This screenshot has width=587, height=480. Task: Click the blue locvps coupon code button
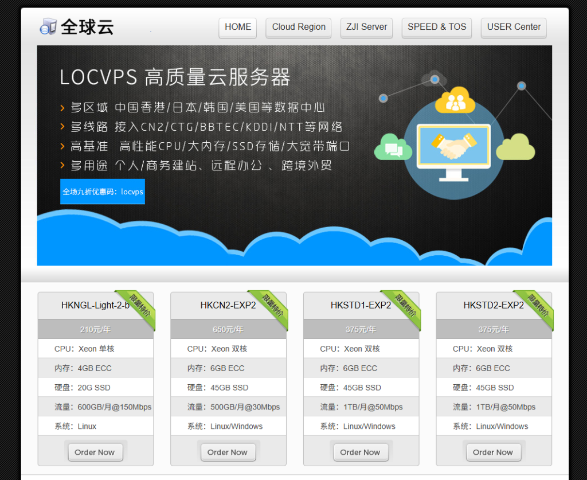(x=103, y=192)
